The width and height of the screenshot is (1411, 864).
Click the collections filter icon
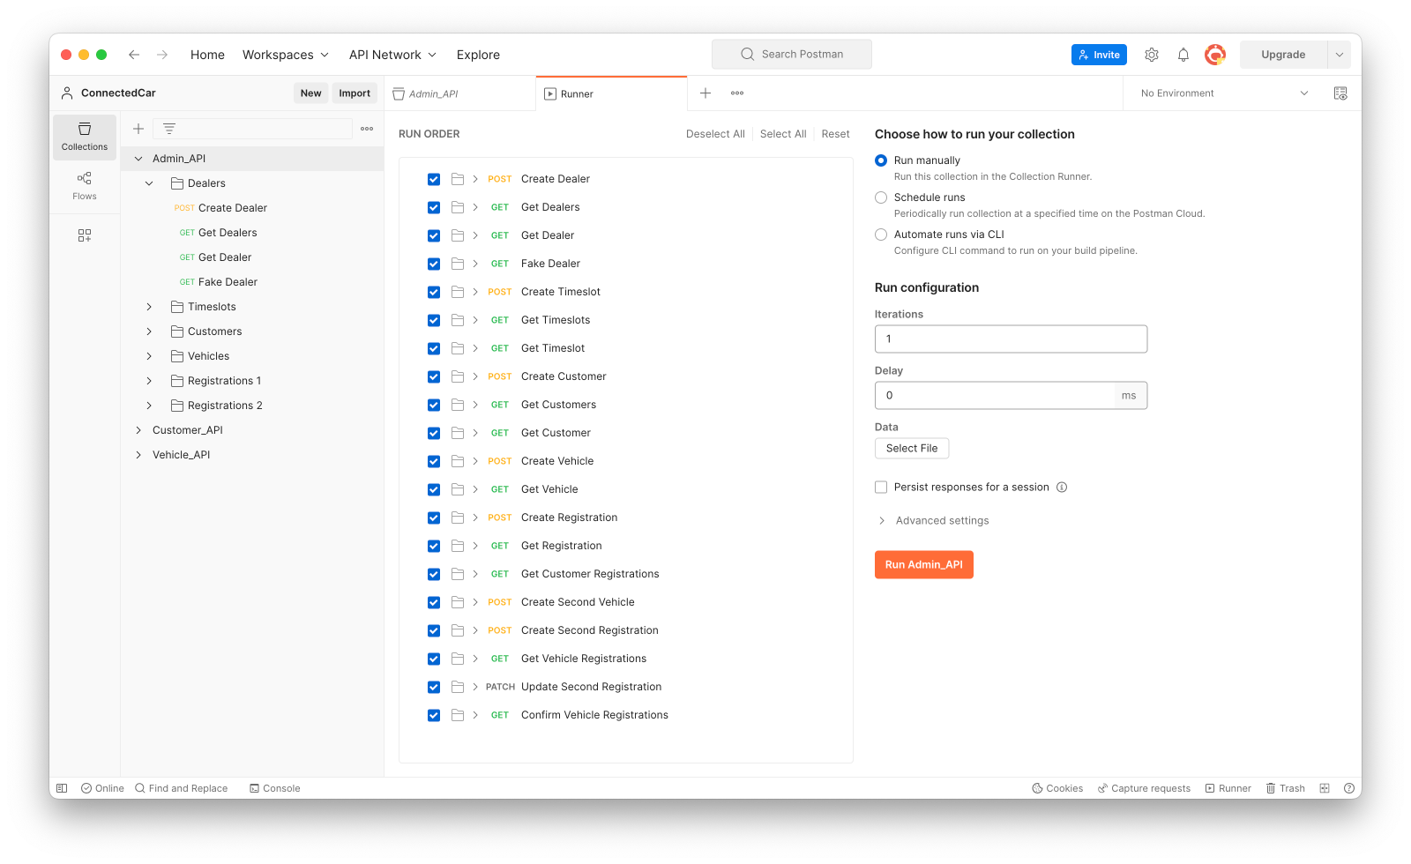(x=169, y=129)
